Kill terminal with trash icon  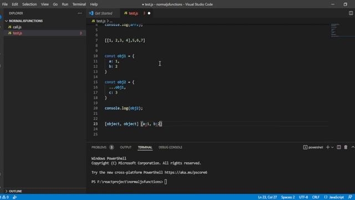click(346, 147)
